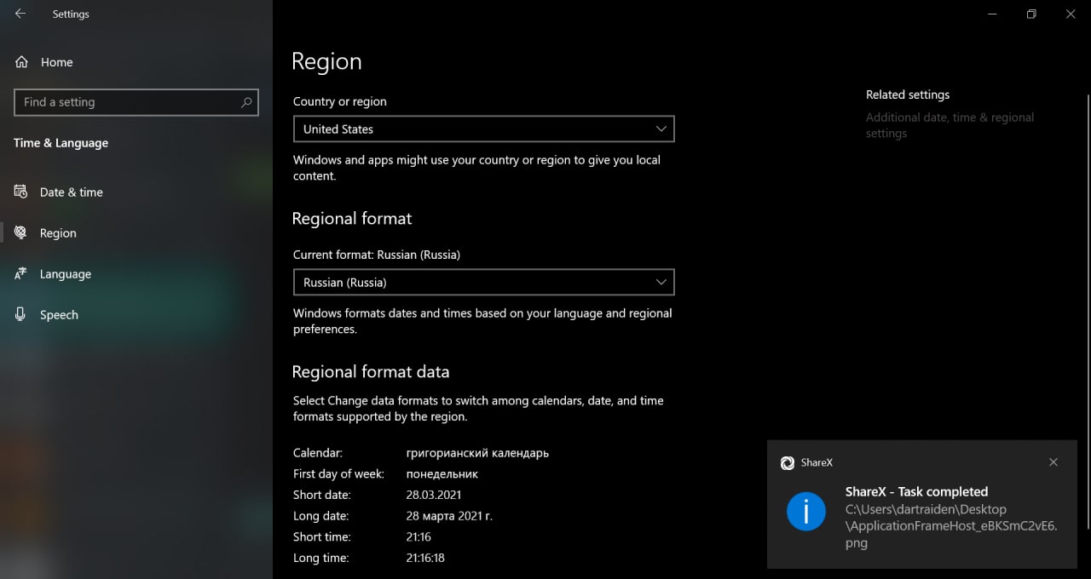Select the Language character icon
Viewport: 1091px width, 579px height.
tap(21, 273)
